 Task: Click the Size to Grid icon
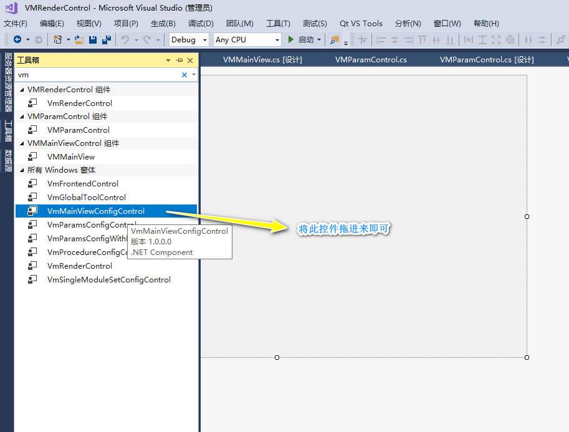pyautogui.click(x=510, y=39)
